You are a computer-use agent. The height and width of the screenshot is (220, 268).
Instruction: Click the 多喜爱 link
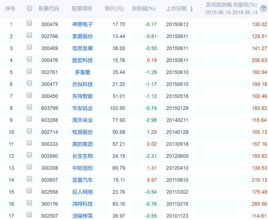pos(83,72)
